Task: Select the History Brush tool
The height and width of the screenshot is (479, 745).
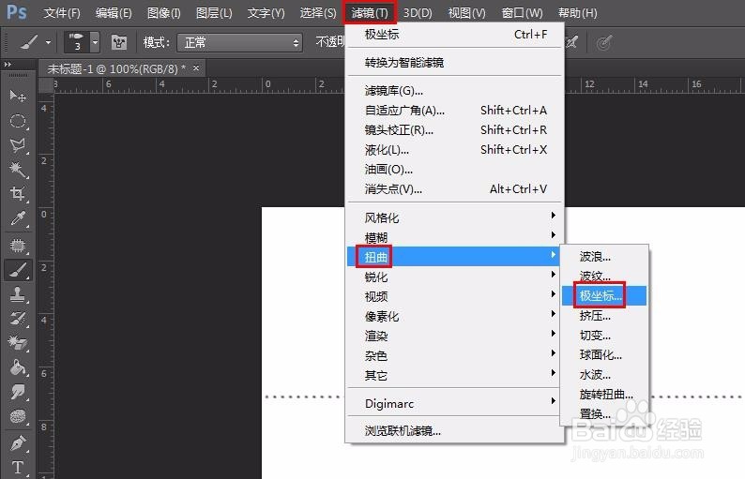Action: click(x=18, y=319)
